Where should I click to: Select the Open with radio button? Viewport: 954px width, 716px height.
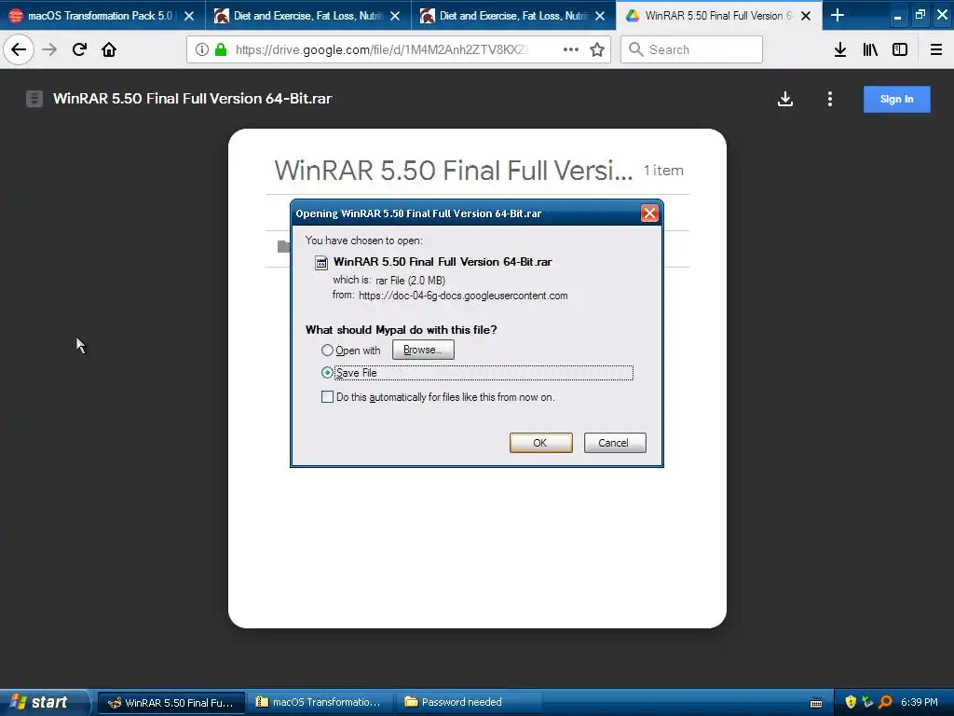click(327, 351)
